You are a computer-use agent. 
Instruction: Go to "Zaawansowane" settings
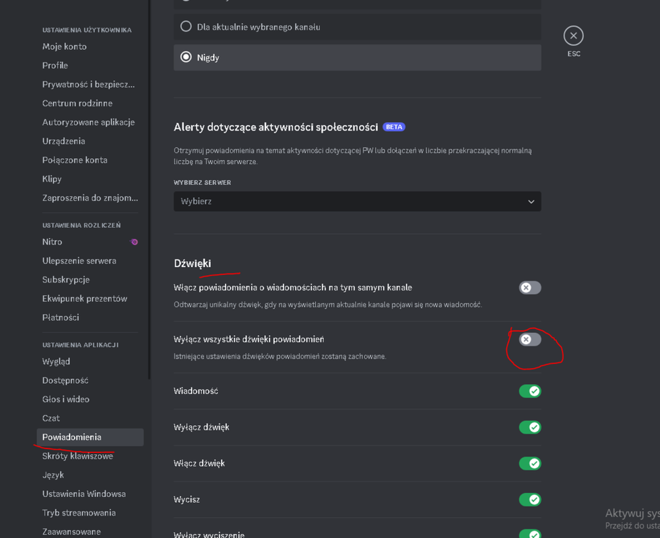(x=71, y=532)
